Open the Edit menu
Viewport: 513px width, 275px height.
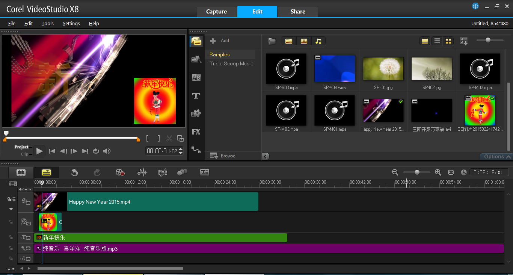[x=29, y=23]
